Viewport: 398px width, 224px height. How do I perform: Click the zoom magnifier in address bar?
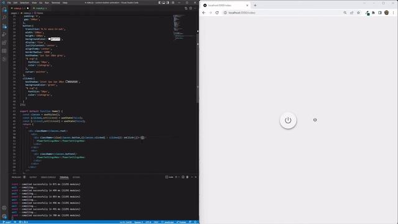(x=345, y=12)
